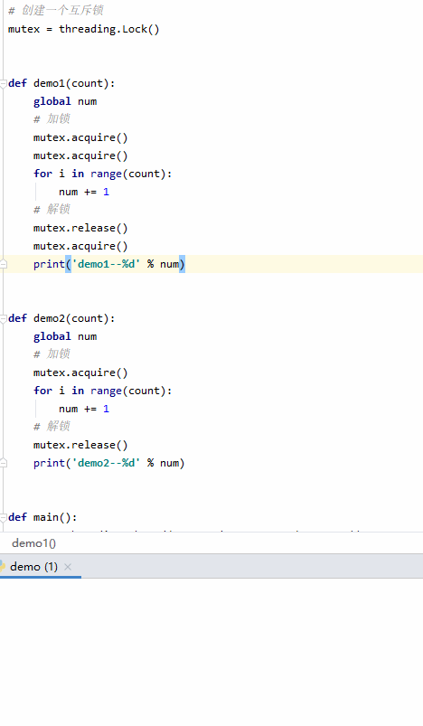
Task: Click mutex.acquire() line following release in demo1
Action: tap(80, 246)
